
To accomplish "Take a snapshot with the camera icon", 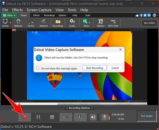I will pyautogui.click(x=66, y=117).
